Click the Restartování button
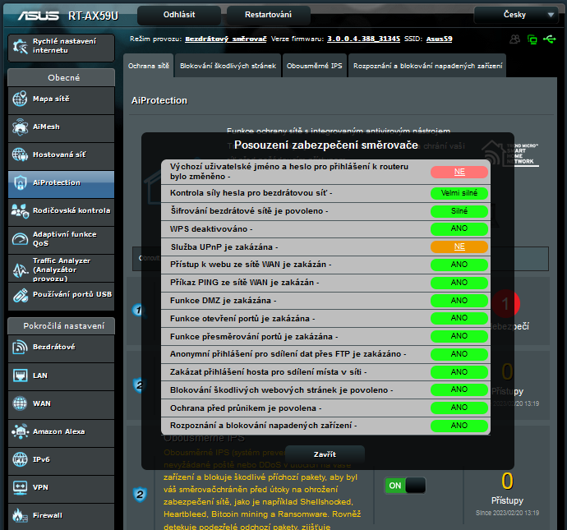This screenshot has width=567, height=530. pos(268,15)
